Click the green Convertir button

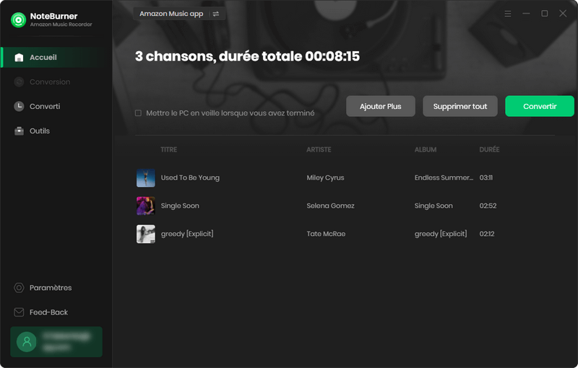point(540,106)
